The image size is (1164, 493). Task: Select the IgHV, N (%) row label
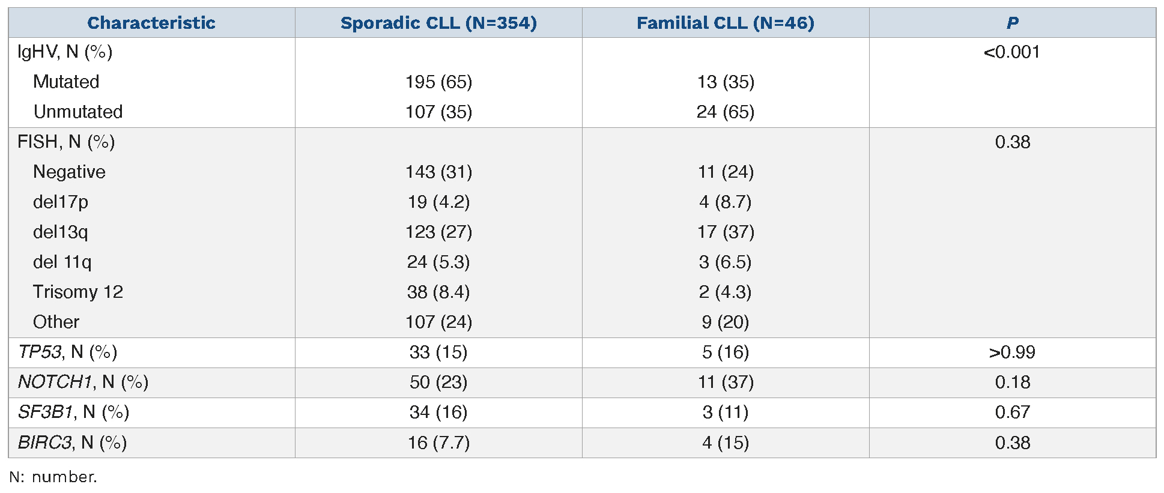coord(65,52)
